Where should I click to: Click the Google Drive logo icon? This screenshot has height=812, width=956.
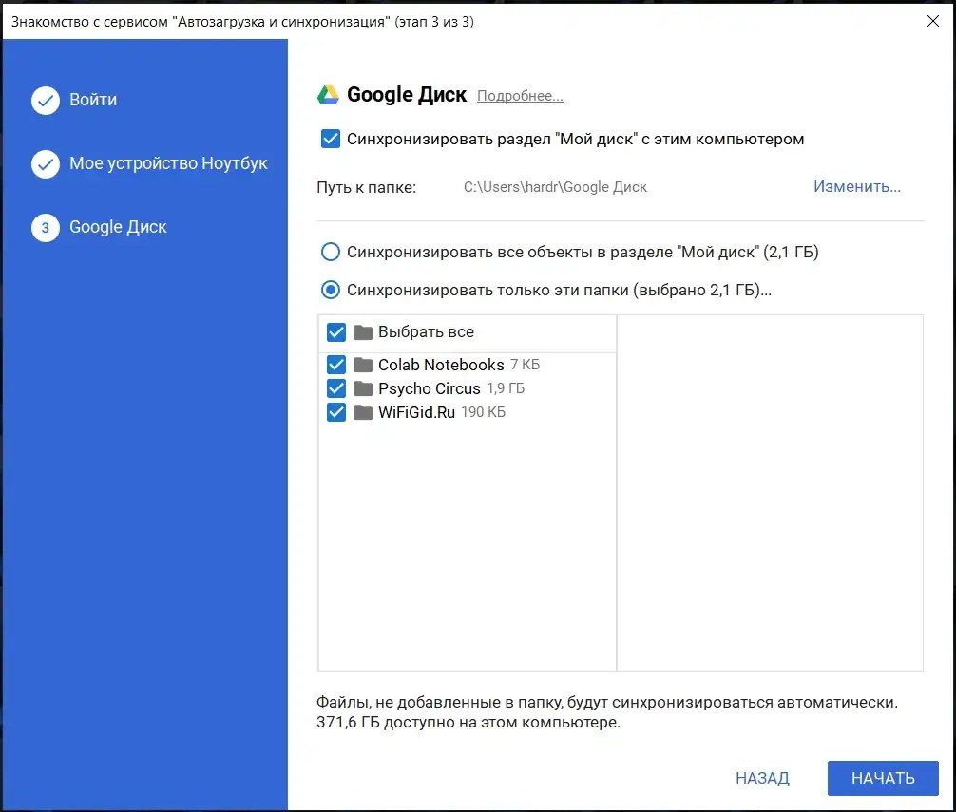[328, 95]
